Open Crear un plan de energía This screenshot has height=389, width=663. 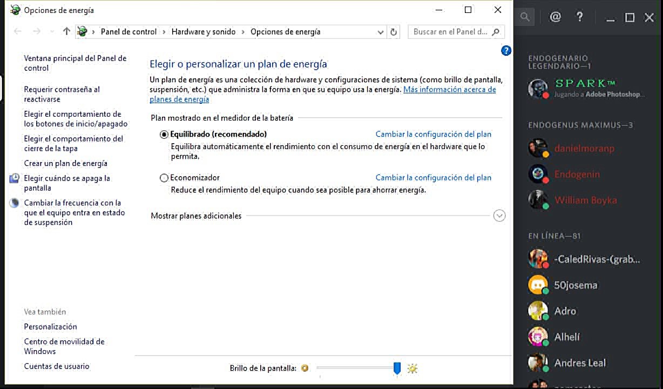[65, 163]
